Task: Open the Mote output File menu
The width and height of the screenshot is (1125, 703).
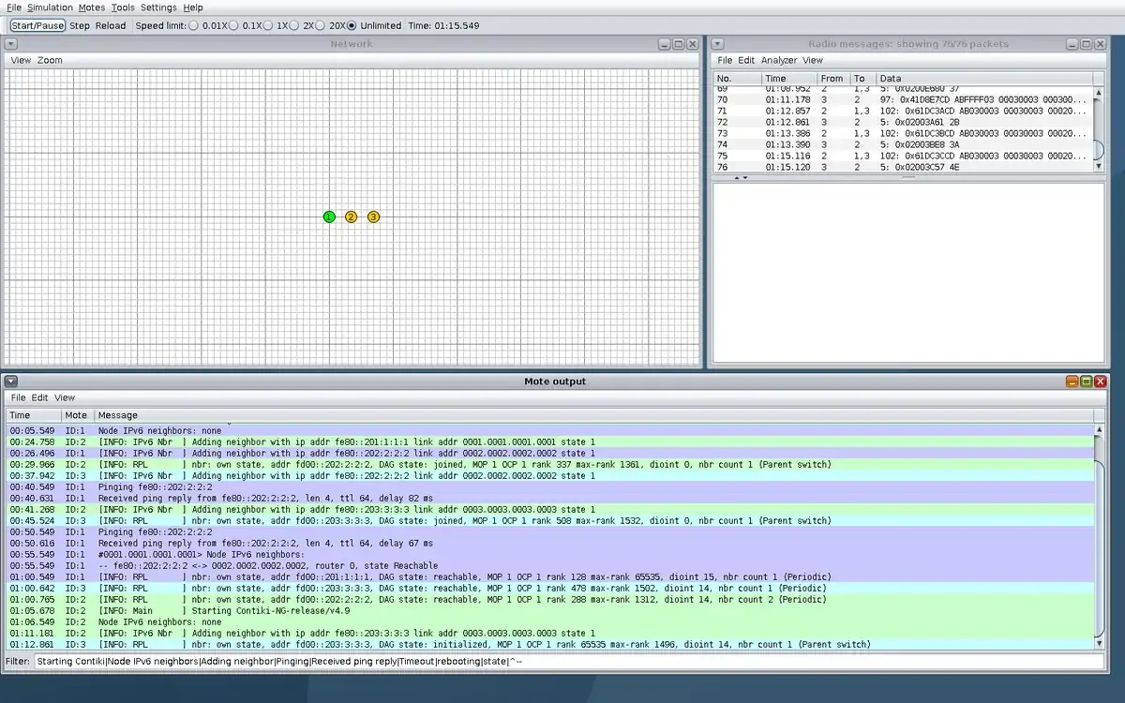Action: click(19, 397)
